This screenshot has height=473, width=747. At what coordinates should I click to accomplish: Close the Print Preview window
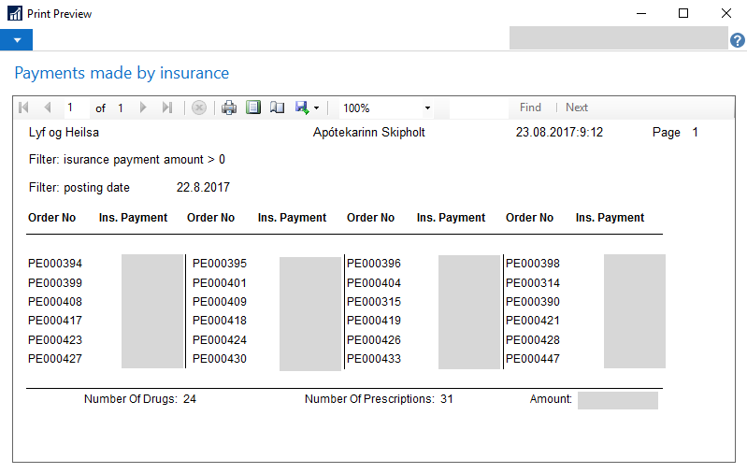726,14
